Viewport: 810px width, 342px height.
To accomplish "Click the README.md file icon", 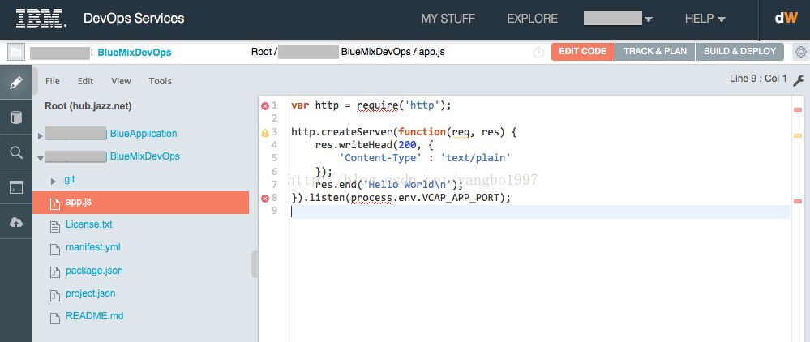I will coord(55,317).
